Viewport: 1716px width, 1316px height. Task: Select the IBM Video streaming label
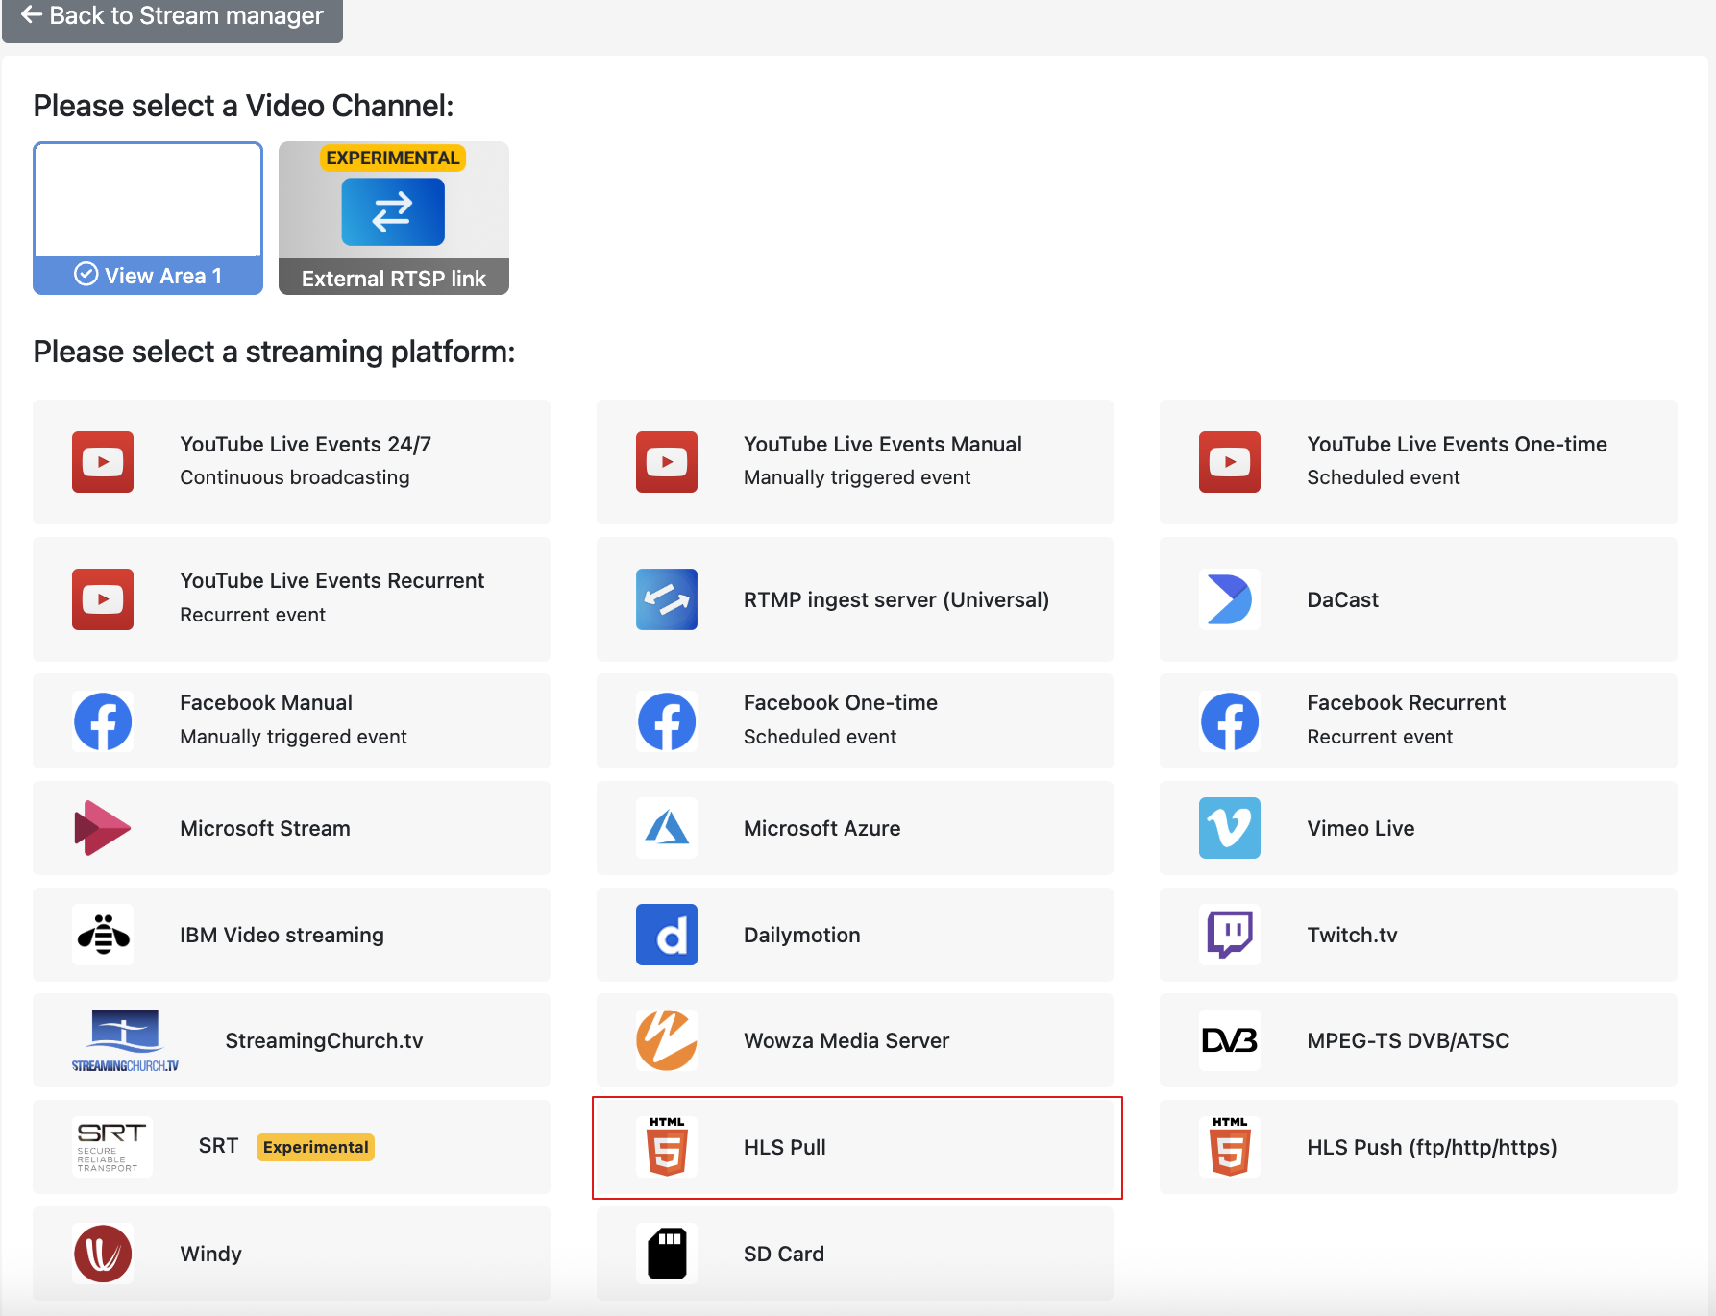pyautogui.click(x=282, y=936)
